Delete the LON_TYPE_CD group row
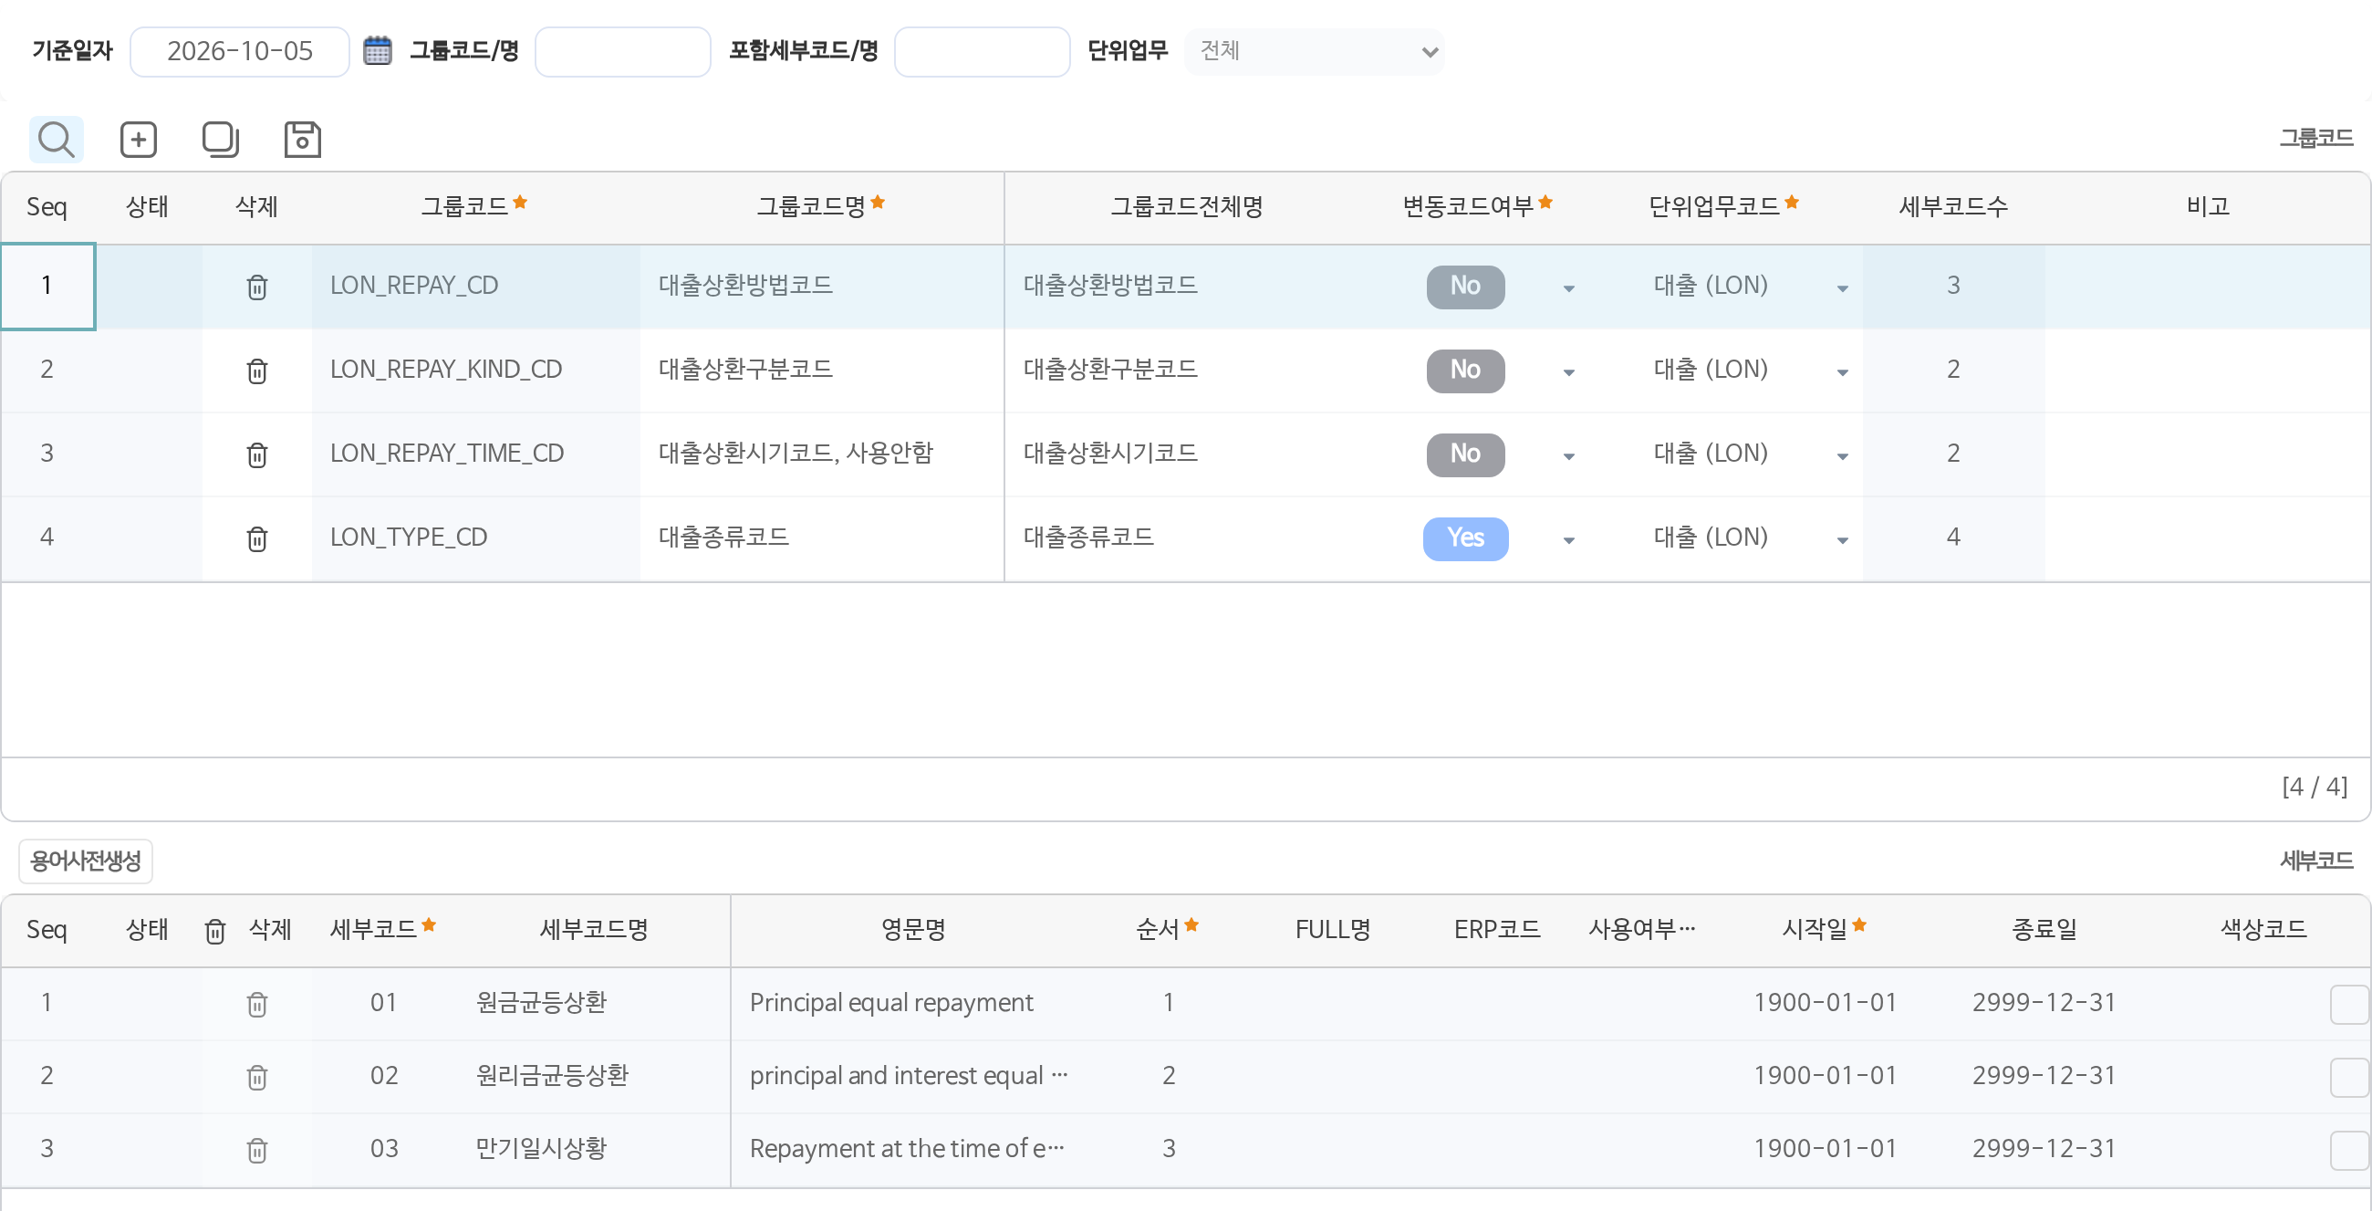The height and width of the screenshot is (1211, 2372). [257, 538]
